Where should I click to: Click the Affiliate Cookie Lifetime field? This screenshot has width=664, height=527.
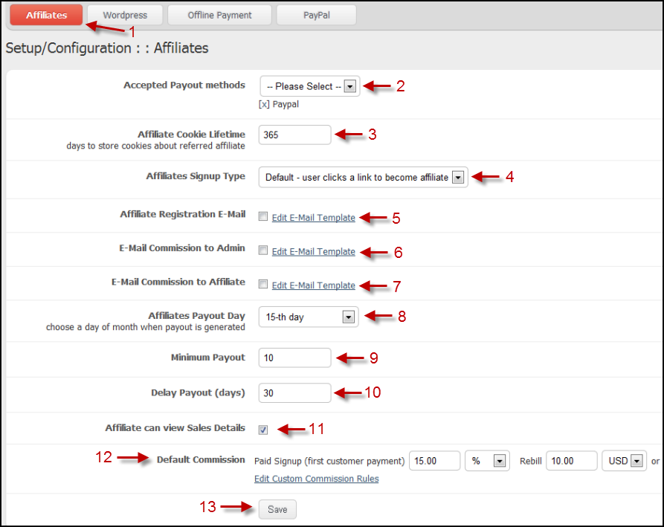coord(294,135)
